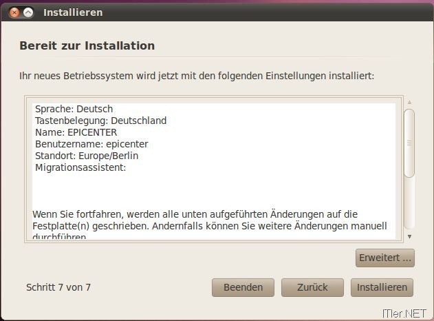434x321 pixels.
Task: Select the 'Tastenbelegung: Deutschland' line
Action: click(x=100, y=121)
